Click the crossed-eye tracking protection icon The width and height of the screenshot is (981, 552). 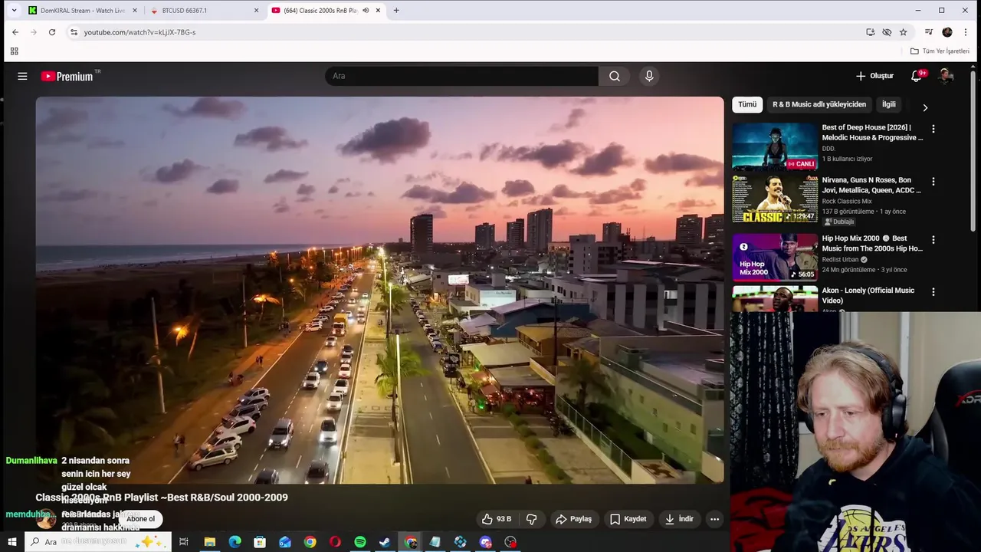tap(887, 32)
